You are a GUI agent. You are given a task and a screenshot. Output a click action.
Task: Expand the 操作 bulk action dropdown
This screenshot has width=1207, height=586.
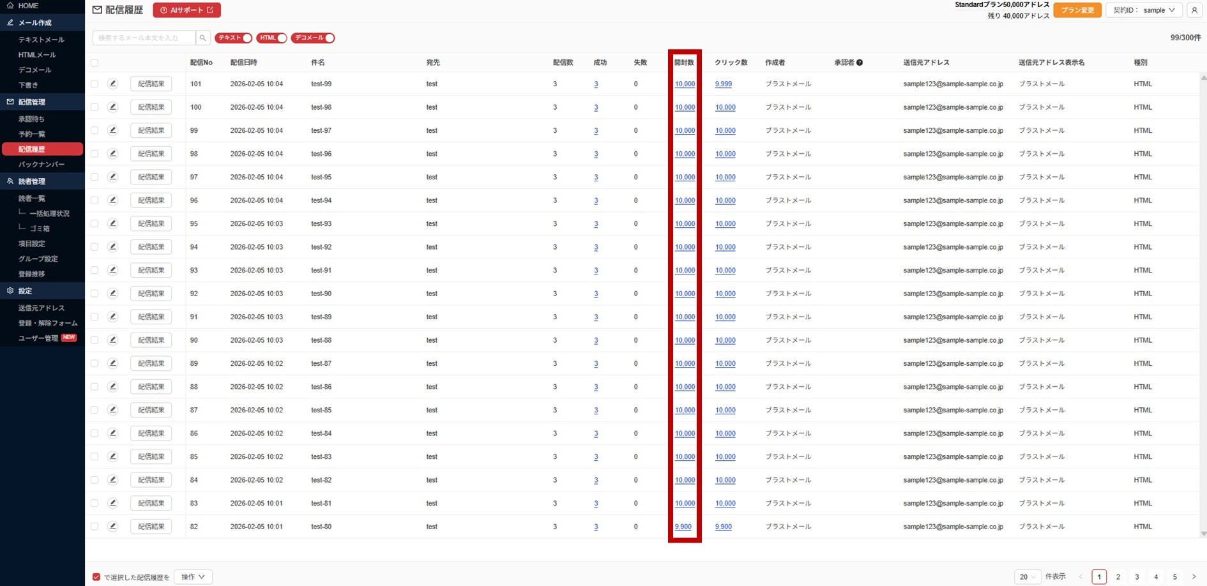click(x=193, y=576)
